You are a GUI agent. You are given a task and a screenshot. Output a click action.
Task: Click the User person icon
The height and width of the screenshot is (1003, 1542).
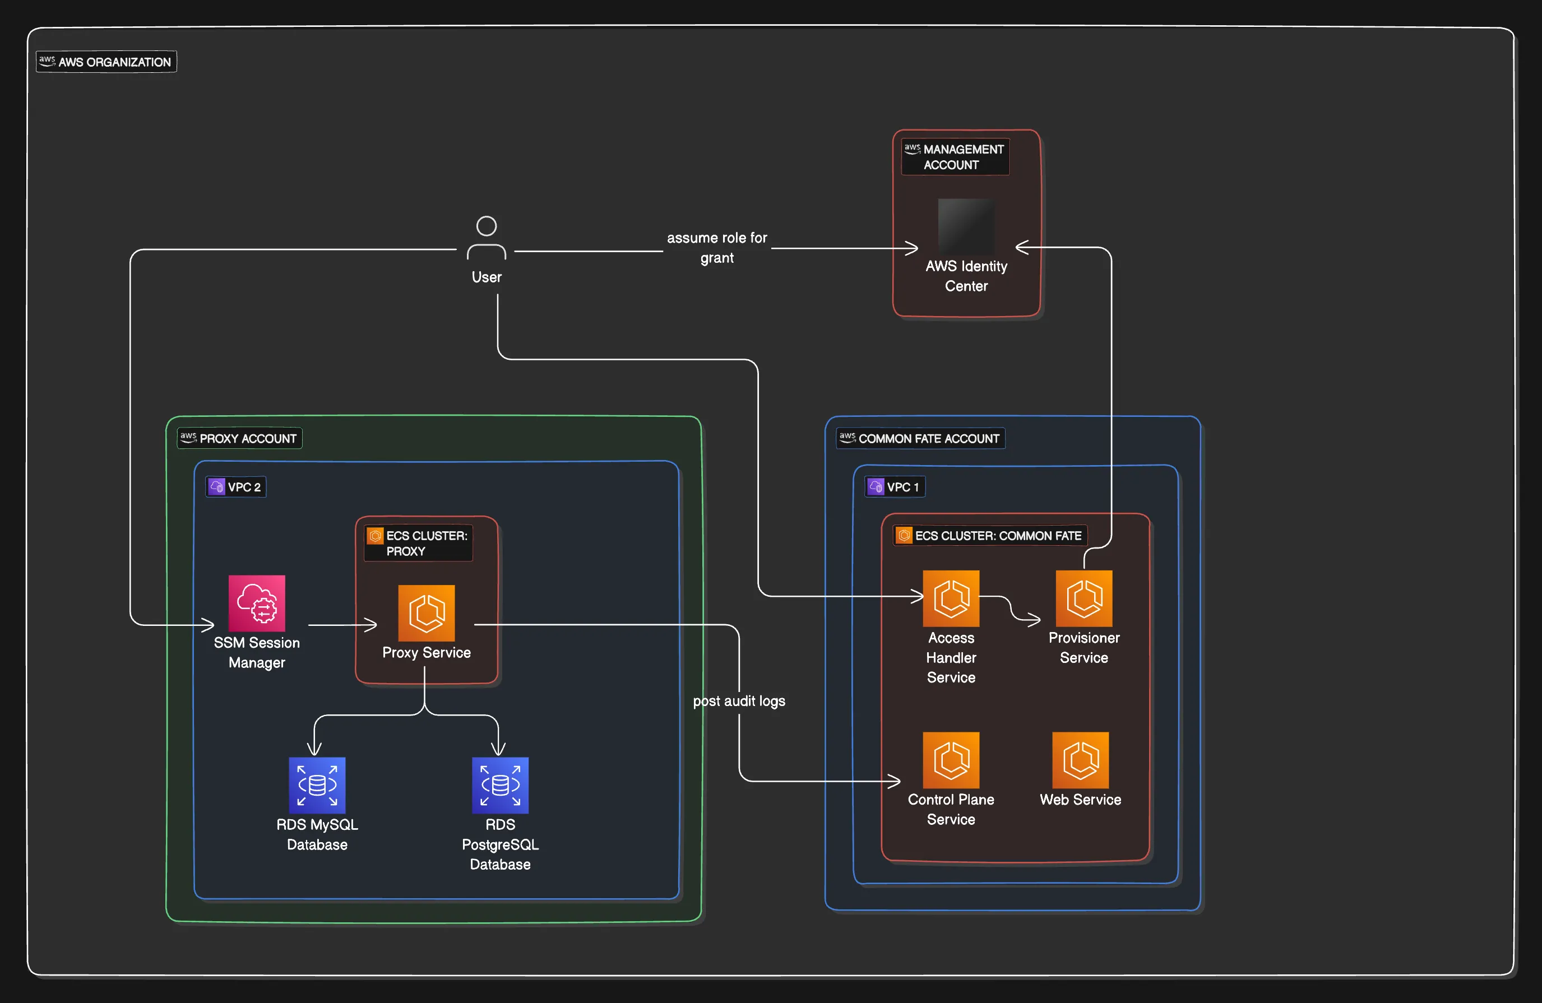[486, 238]
